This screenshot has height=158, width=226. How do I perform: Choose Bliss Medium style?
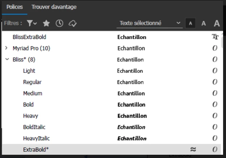click(33, 93)
